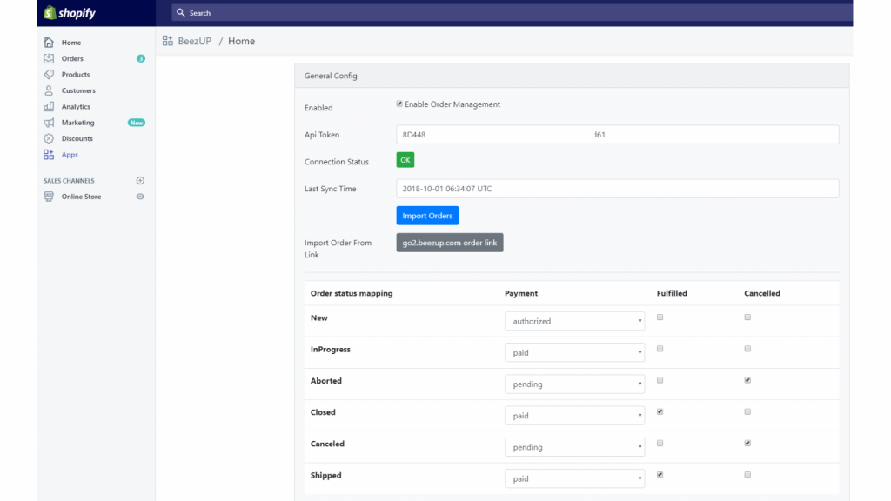Click the Orders count badge
The width and height of the screenshot is (891, 501).
click(141, 58)
